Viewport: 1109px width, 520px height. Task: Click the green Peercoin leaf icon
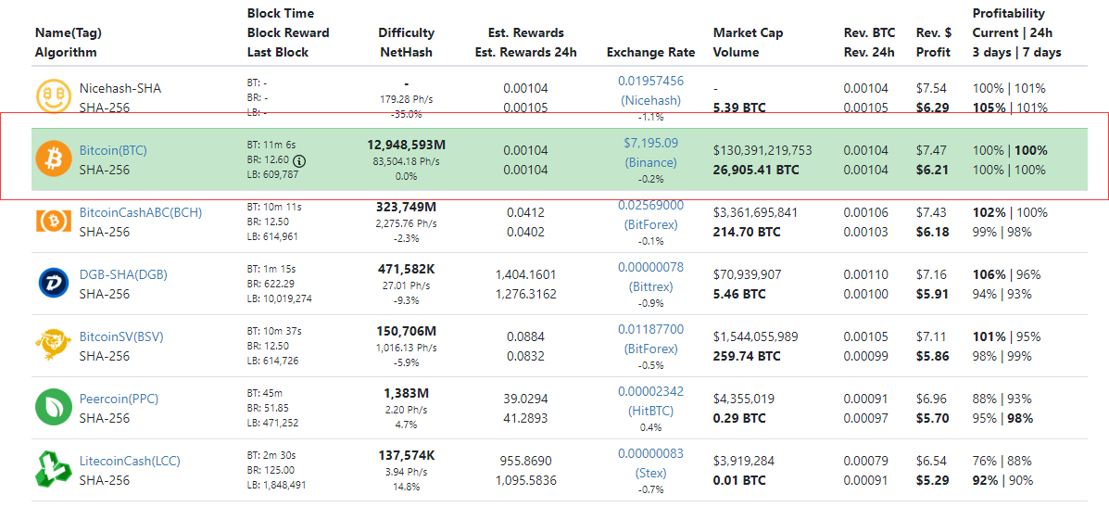click(54, 408)
